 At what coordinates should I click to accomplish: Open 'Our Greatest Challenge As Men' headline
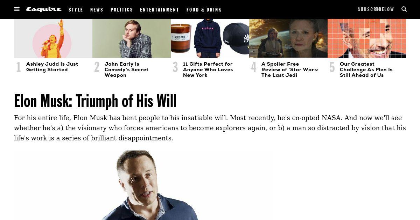point(366,69)
